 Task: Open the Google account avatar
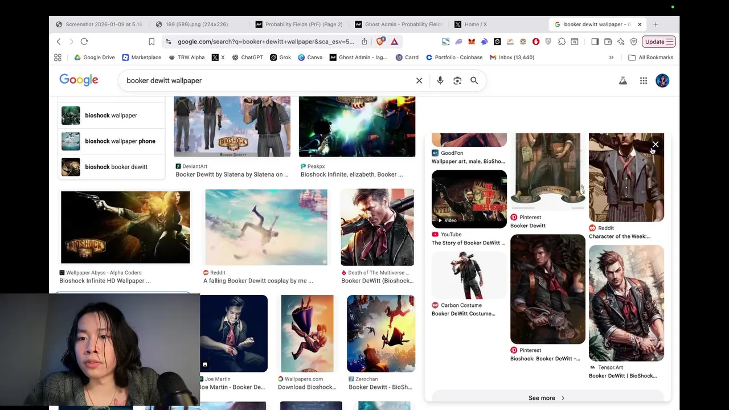662,81
